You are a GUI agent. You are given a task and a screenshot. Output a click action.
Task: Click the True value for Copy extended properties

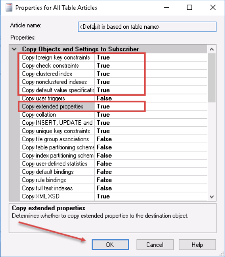tap(103, 106)
